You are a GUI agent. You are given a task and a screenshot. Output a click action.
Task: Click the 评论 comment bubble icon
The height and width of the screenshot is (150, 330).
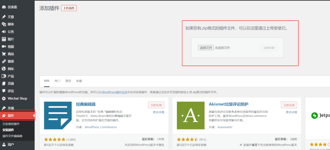[x=4, y=91]
